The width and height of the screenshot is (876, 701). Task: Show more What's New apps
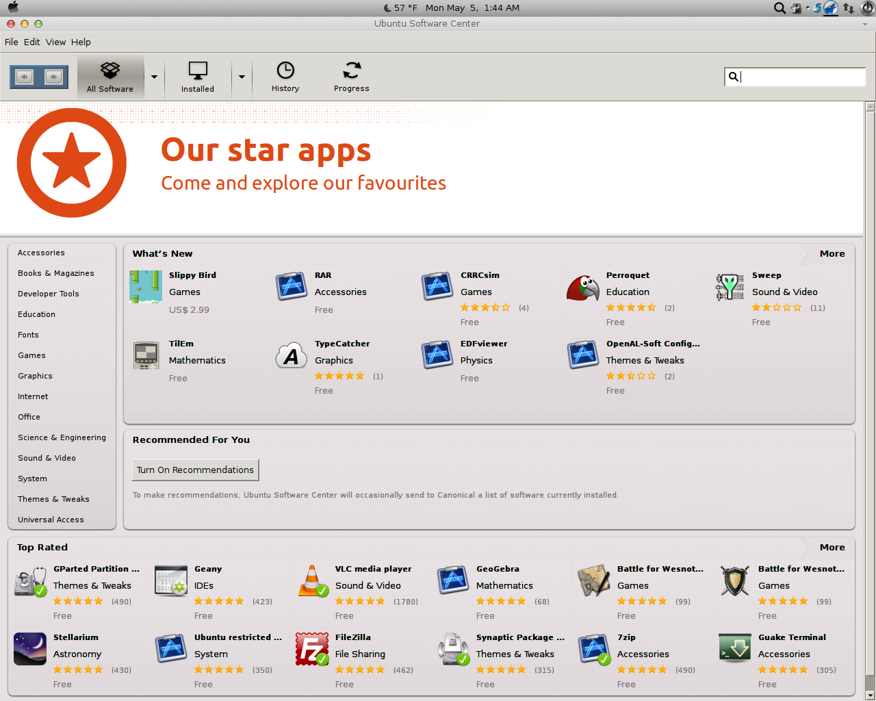(832, 253)
